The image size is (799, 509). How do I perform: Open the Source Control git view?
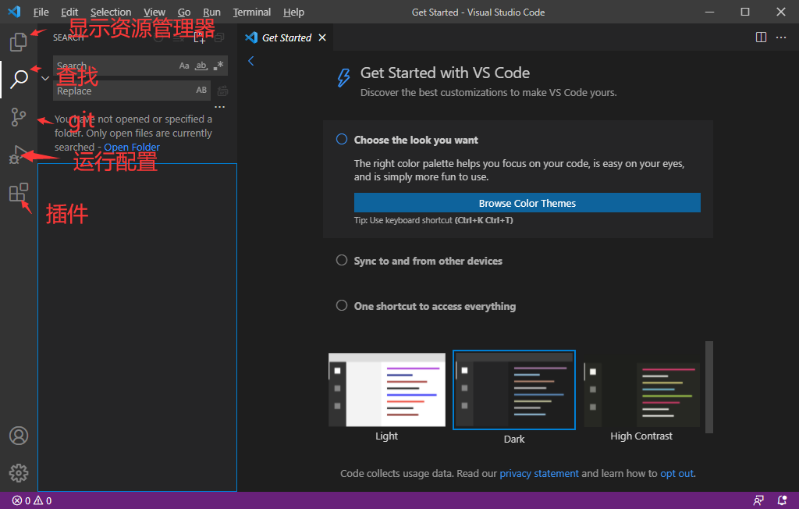click(x=19, y=117)
